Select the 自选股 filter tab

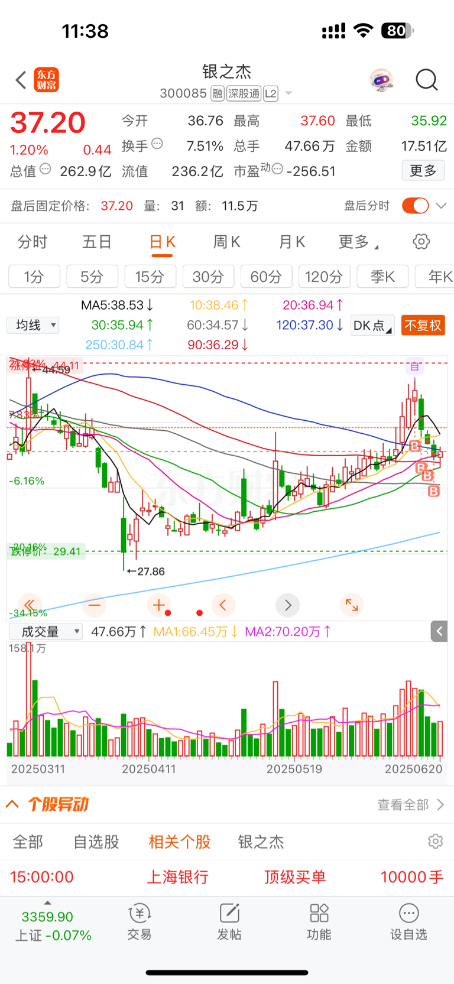96,842
